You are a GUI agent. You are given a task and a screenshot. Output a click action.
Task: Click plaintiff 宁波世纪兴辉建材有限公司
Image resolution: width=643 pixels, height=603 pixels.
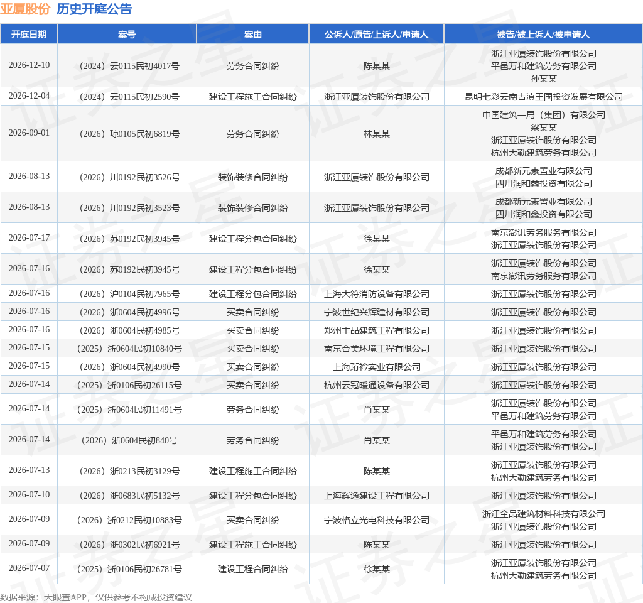coord(377,313)
